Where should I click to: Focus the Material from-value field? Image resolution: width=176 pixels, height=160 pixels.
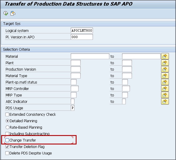(90, 56)
